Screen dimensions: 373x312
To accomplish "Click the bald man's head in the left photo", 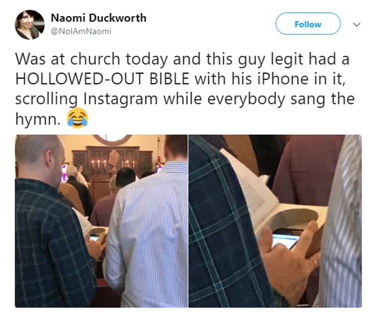I will tap(40, 159).
